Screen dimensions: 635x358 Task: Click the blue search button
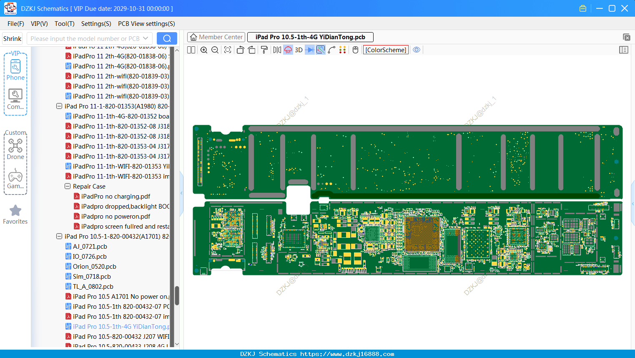pos(167,38)
